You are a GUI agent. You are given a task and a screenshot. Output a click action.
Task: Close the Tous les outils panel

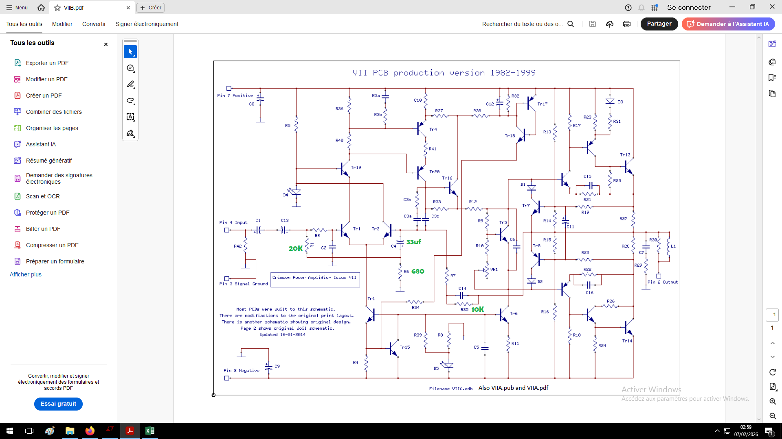pos(106,44)
